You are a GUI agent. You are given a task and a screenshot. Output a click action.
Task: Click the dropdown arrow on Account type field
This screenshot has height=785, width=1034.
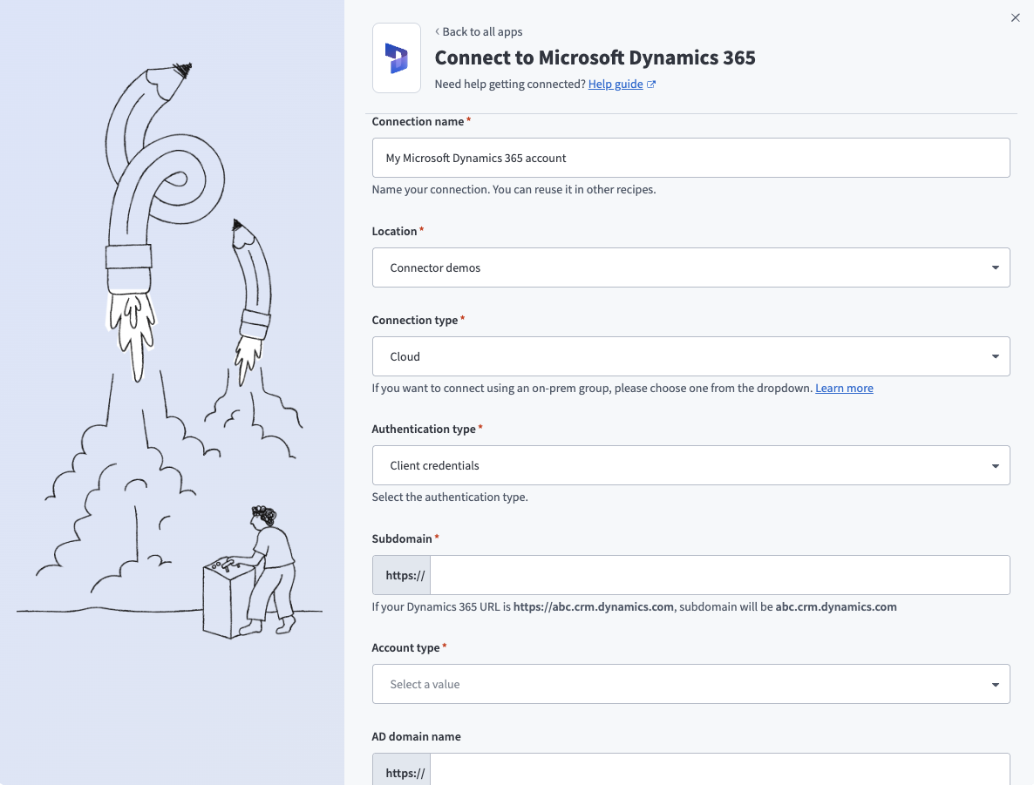[995, 684]
